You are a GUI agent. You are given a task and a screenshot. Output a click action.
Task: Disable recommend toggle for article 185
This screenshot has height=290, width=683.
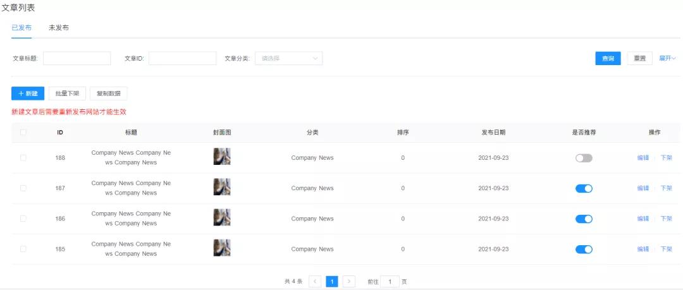coord(584,250)
